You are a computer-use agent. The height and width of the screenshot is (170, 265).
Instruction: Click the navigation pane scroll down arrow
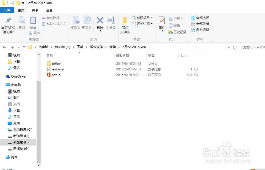point(38,165)
